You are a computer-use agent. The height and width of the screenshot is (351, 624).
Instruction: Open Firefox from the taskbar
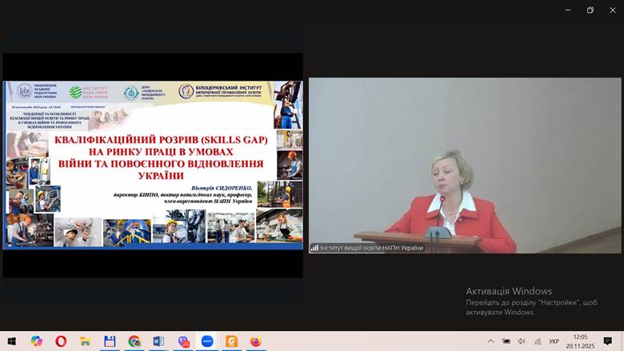pyautogui.click(x=256, y=341)
